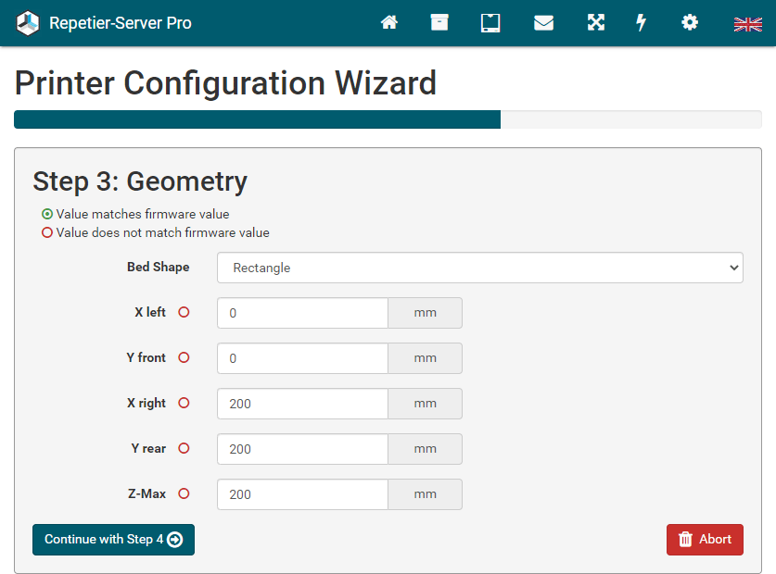
Task: Open the UK flag language menu
Action: pyautogui.click(x=747, y=24)
